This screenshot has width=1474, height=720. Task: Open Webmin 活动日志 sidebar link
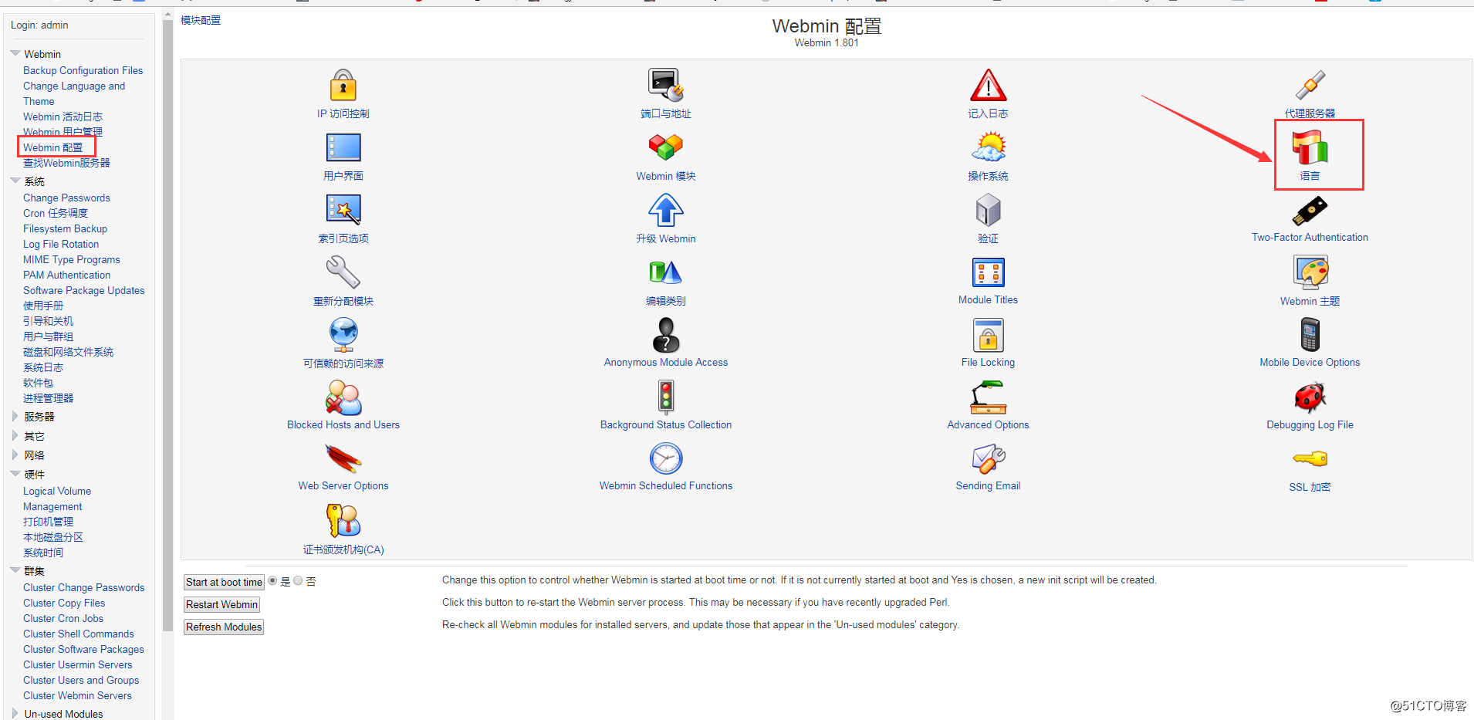point(63,117)
